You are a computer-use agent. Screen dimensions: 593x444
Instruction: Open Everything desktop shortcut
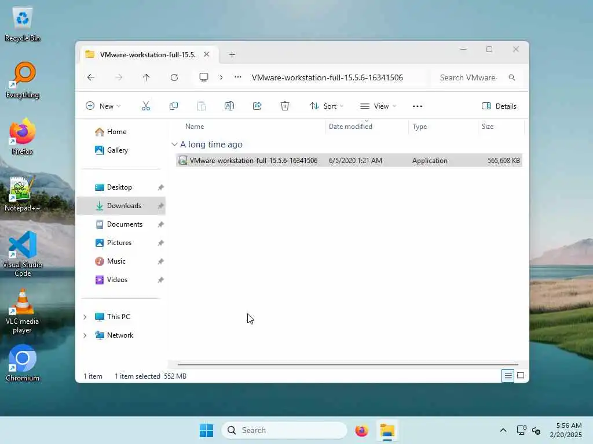pyautogui.click(x=23, y=80)
